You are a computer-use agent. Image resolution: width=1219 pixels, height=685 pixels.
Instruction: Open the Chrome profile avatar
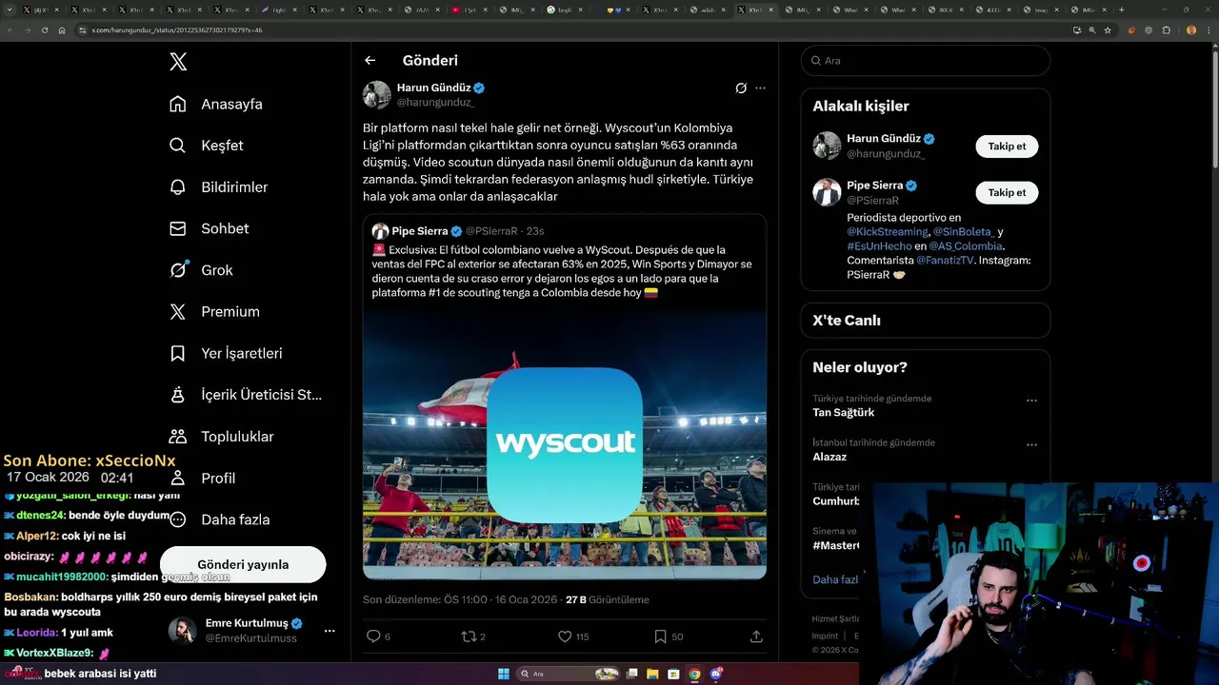1191,29
